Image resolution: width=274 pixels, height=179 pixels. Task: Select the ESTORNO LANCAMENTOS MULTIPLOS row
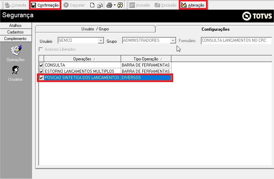105,71
